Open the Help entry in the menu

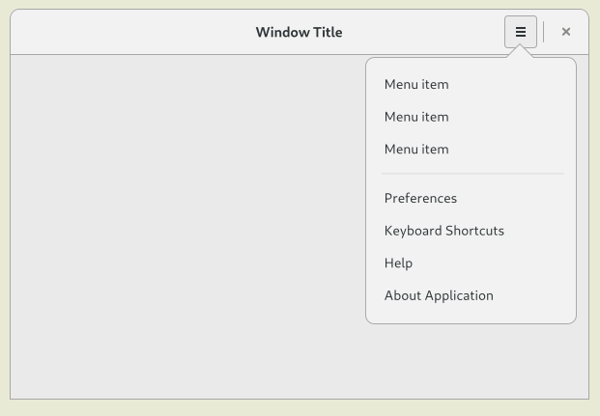click(x=398, y=263)
